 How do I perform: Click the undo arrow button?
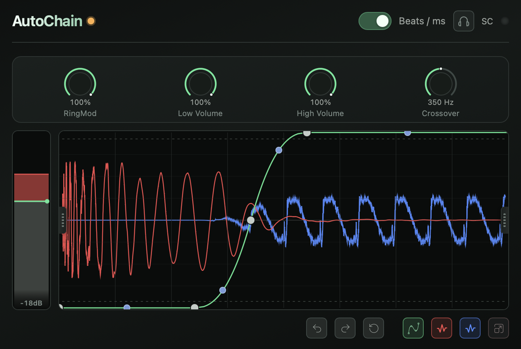[317, 328]
